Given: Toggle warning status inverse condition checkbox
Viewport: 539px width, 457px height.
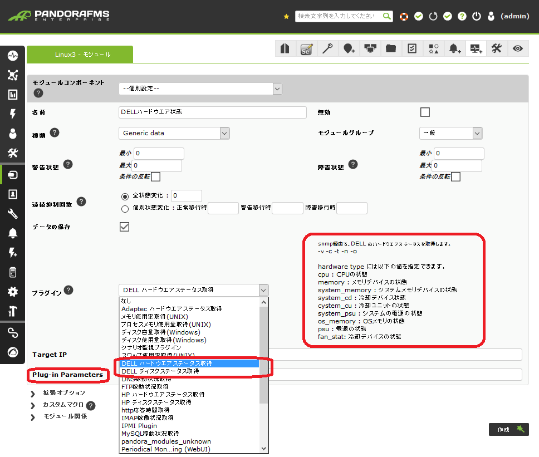Looking at the screenshot, I should [x=156, y=176].
